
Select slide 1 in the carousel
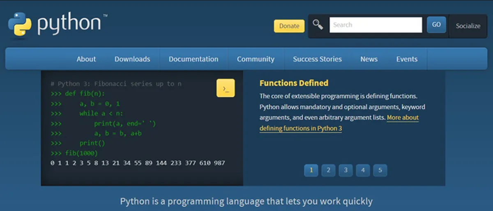coord(311,170)
